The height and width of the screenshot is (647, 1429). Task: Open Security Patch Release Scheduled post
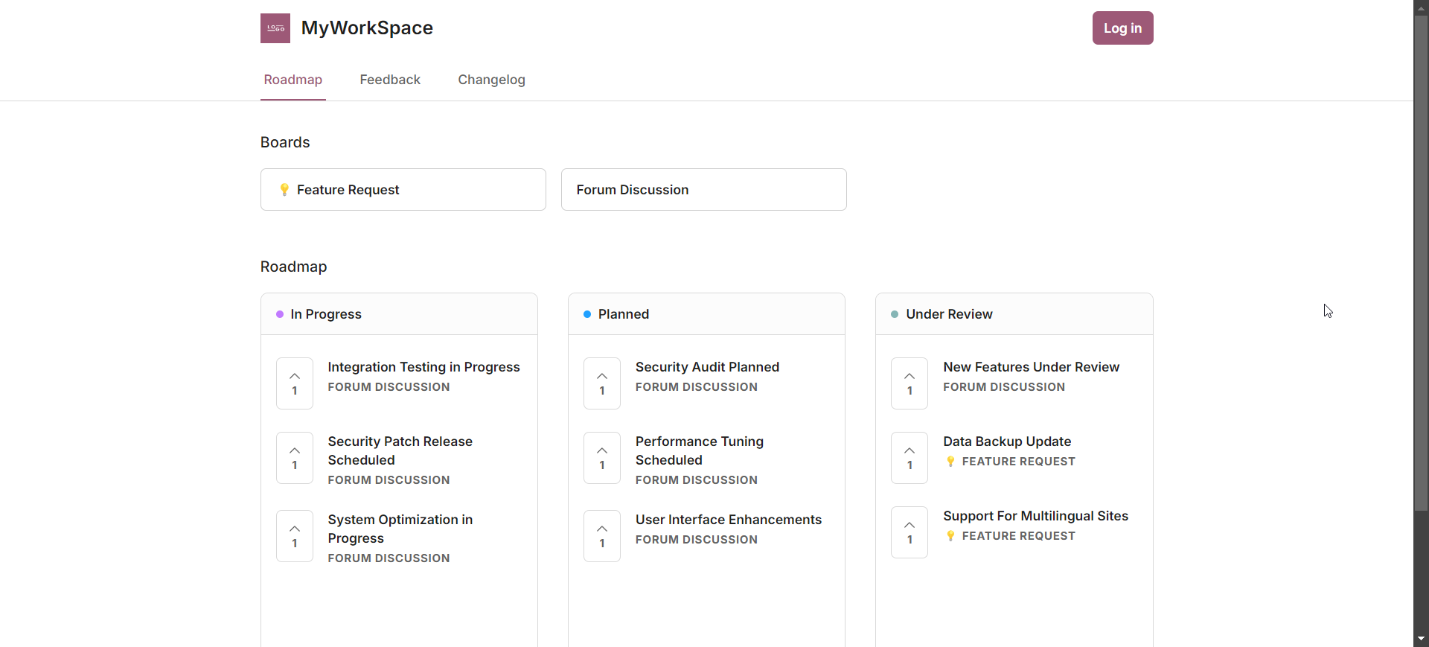[400, 450]
